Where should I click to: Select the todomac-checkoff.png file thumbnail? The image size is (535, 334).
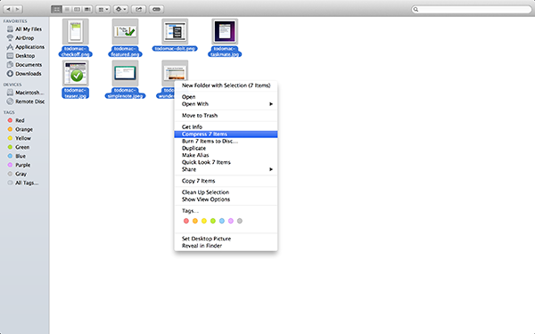[76, 31]
